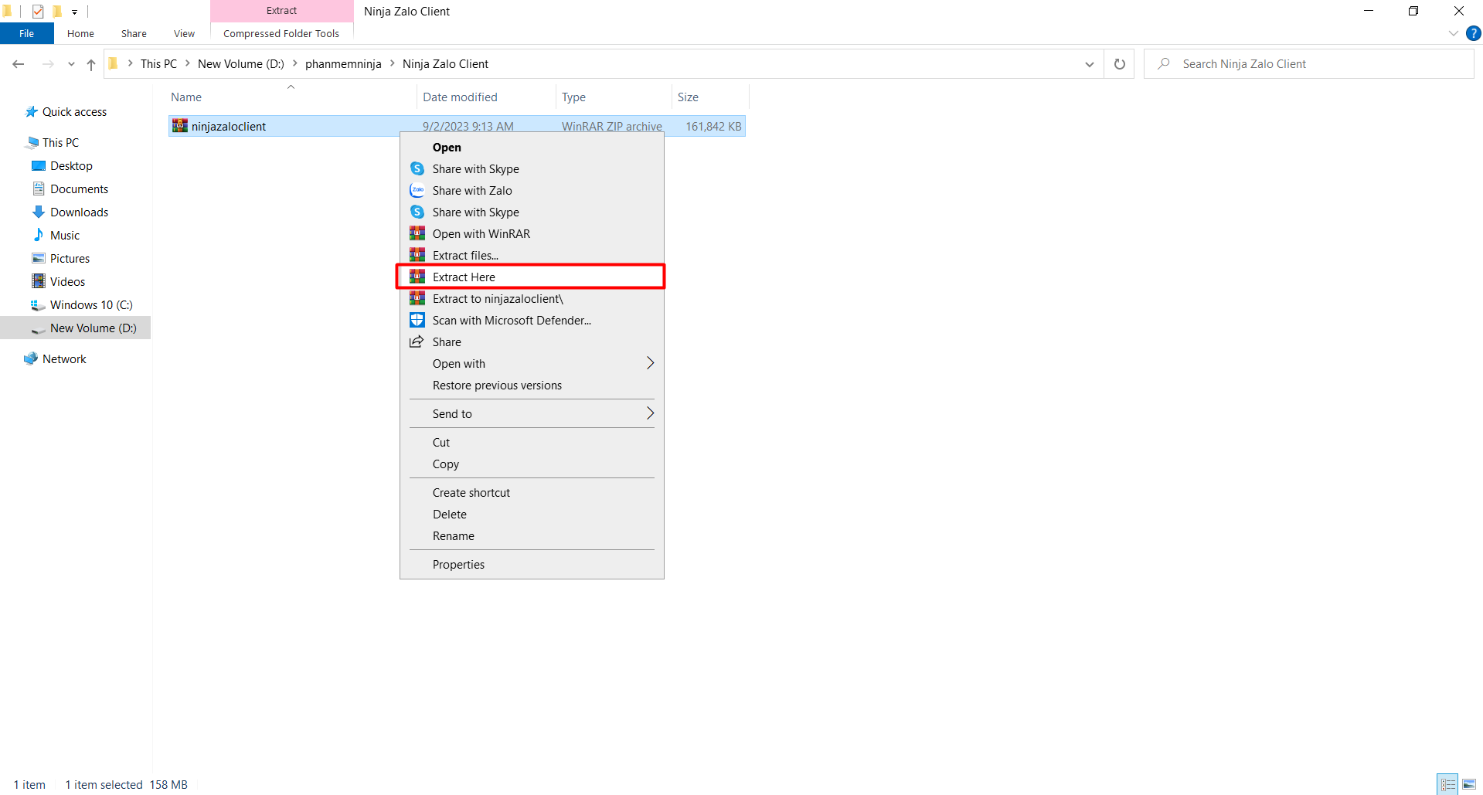This screenshot has width=1483, height=795.
Task: Open Documents in navigation pane
Action: click(x=79, y=189)
